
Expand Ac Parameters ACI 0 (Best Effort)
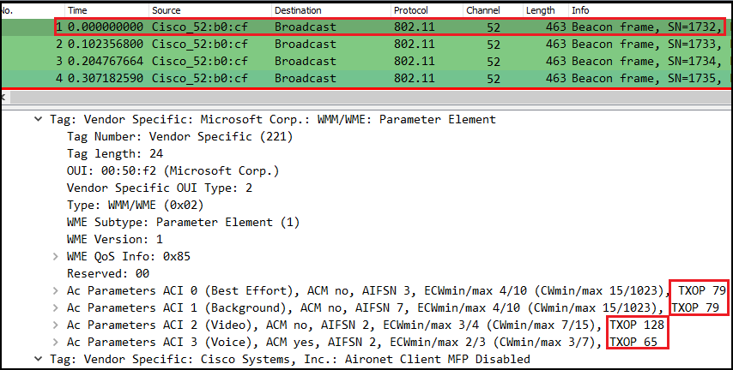[x=55, y=290]
